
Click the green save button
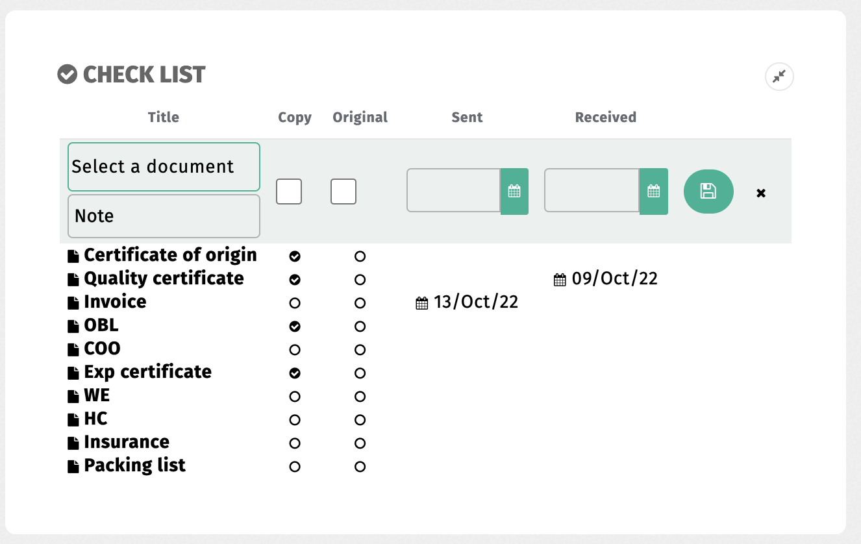(x=708, y=192)
